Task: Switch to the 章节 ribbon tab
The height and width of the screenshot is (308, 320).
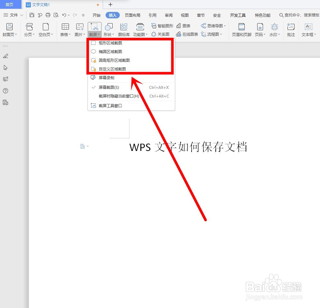Action: tap(201, 15)
